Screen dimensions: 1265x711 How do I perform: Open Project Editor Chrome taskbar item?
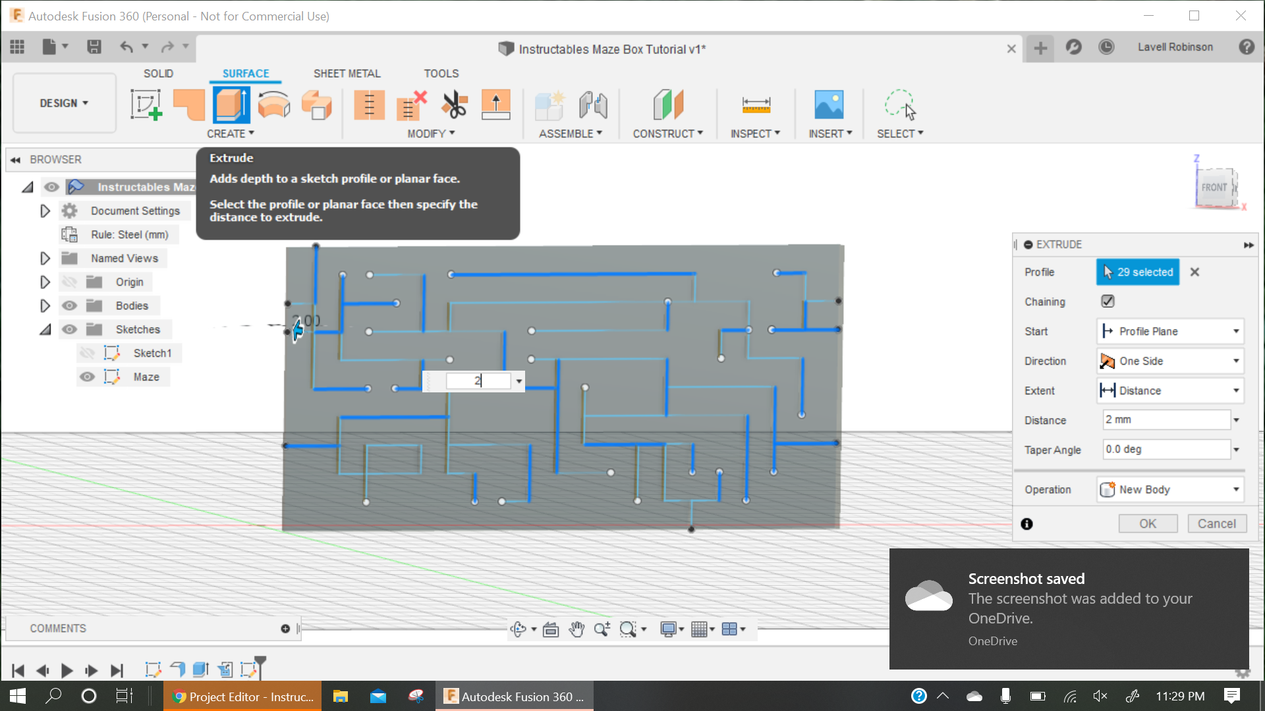242,697
